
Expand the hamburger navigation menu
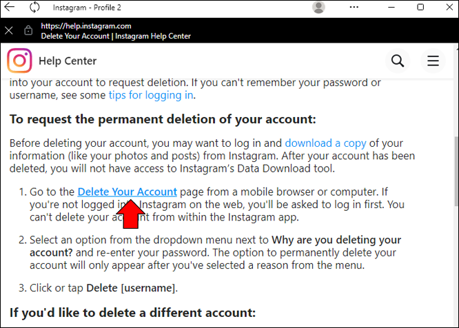pyautogui.click(x=433, y=61)
